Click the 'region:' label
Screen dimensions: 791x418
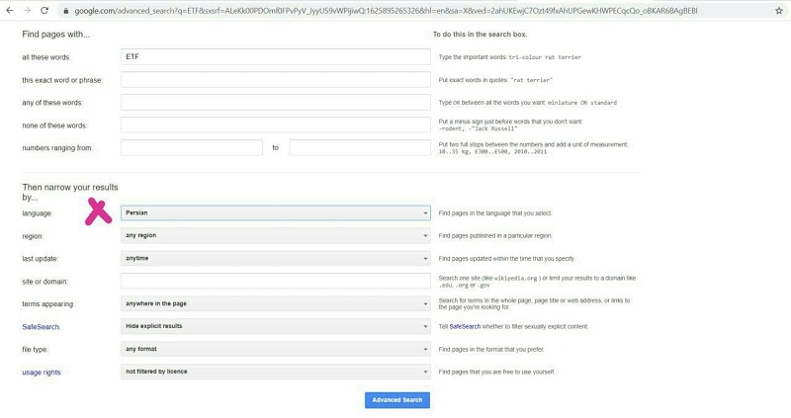tap(33, 236)
